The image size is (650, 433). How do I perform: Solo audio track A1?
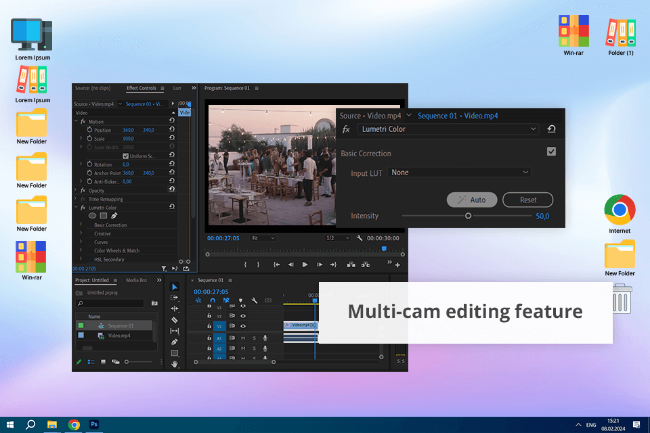click(254, 338)
